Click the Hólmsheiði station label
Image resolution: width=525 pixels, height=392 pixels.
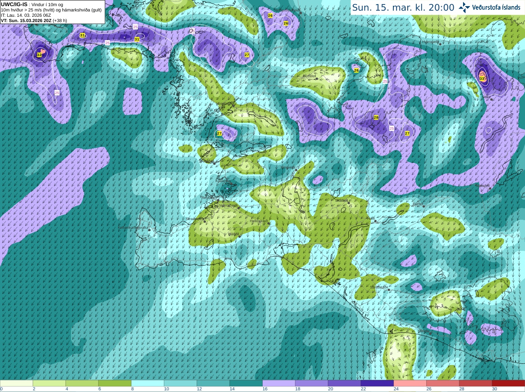(x=228, y=205)
